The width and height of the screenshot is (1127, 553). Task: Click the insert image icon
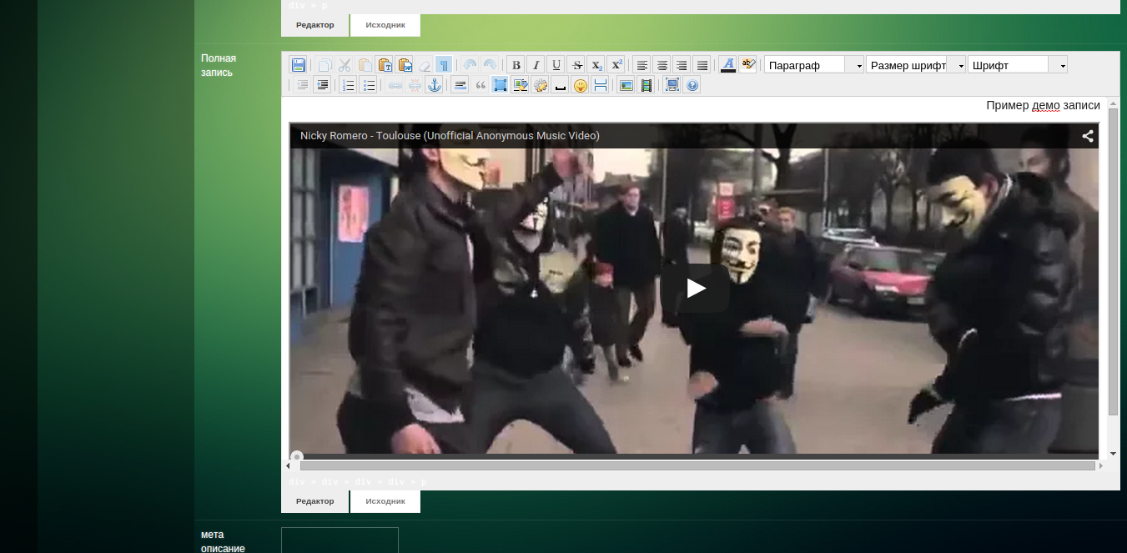click(626, 85)
